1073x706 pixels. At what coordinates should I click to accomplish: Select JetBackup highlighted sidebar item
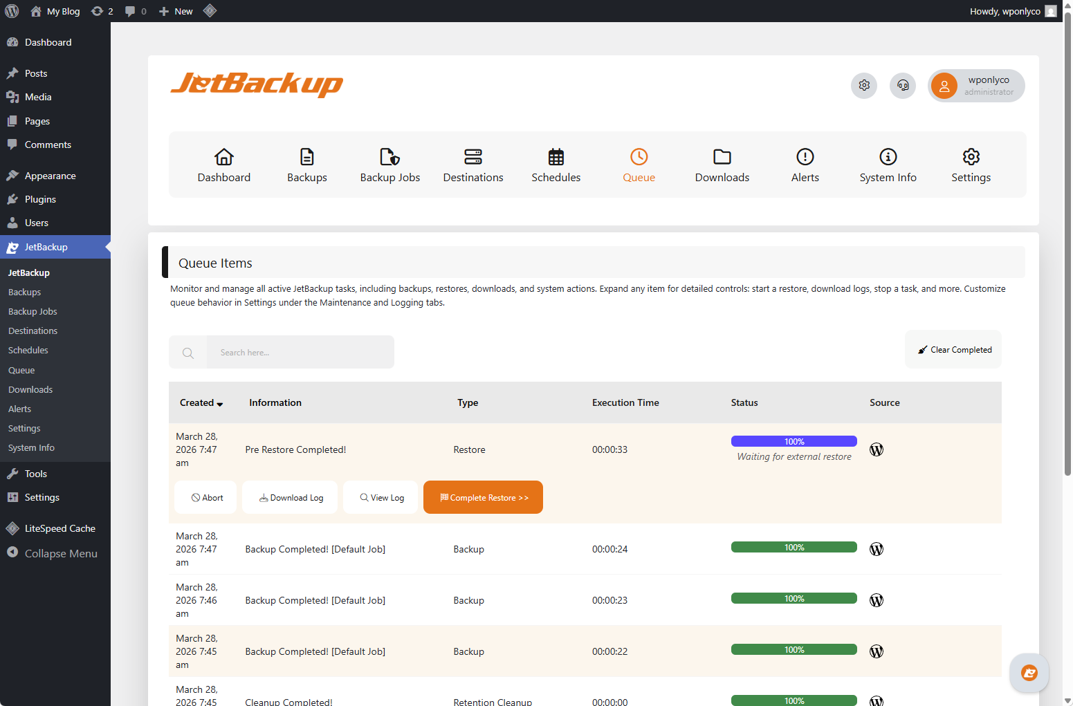(55, 247)
